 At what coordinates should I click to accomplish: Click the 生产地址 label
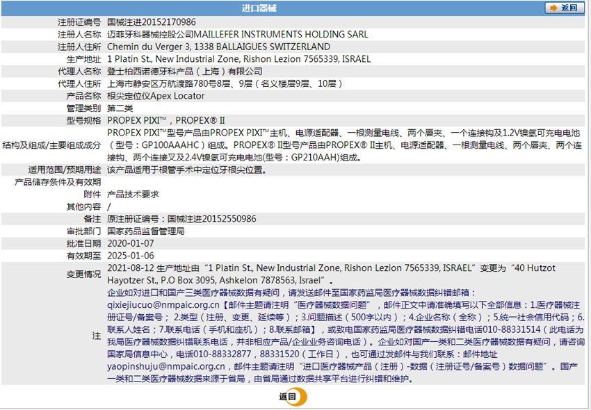point(83,59)
